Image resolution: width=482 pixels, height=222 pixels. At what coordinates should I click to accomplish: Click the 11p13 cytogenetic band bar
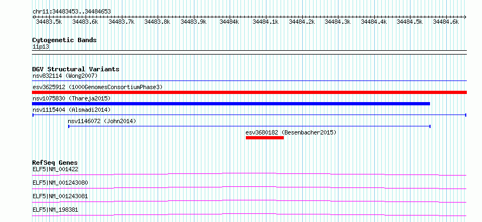(249, 52)
